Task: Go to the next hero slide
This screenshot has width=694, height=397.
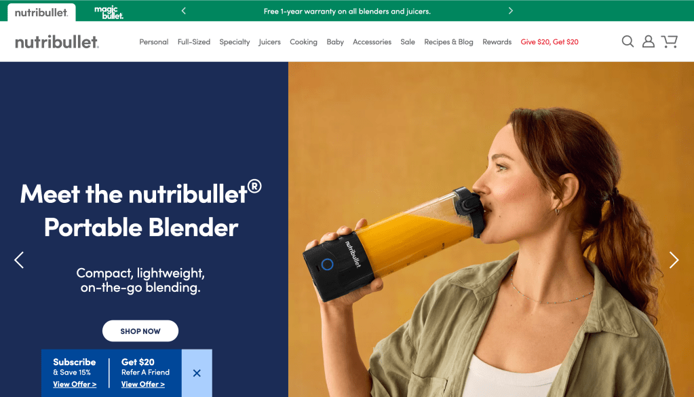Action: [x=674, y=260]
